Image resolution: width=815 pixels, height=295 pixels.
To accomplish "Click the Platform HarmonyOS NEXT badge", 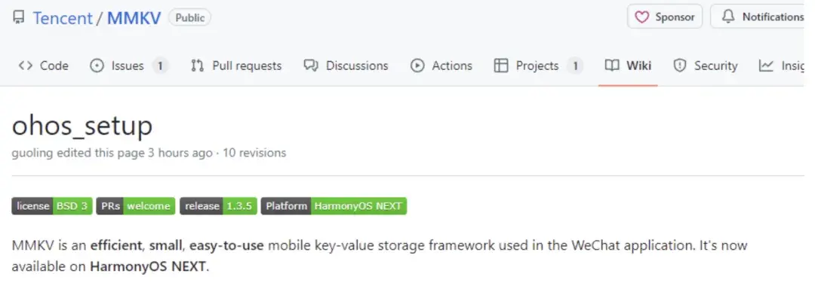I will 334,206.
